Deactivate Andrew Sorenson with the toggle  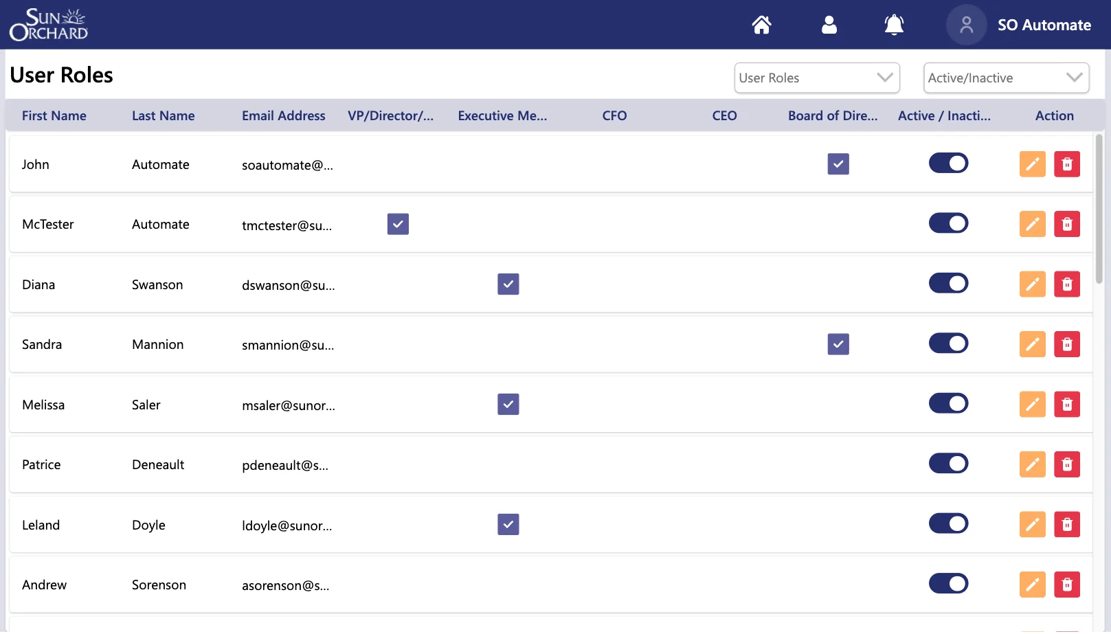click(x=948, y=583)
